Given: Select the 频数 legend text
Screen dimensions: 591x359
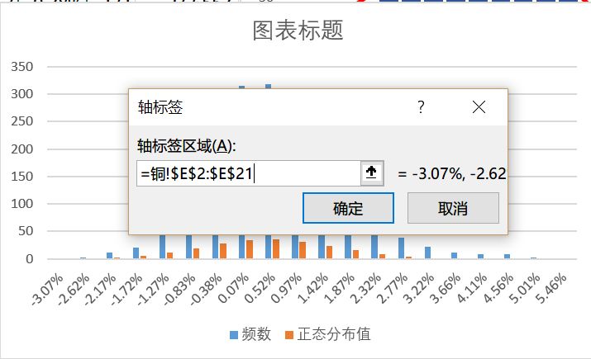Looking at the screenshot, I should 257,334.
